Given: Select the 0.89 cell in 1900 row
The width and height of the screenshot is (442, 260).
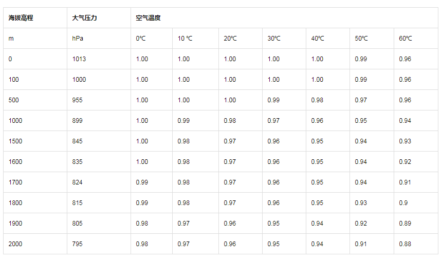Looking at the screenshot, I should [416, 224].
